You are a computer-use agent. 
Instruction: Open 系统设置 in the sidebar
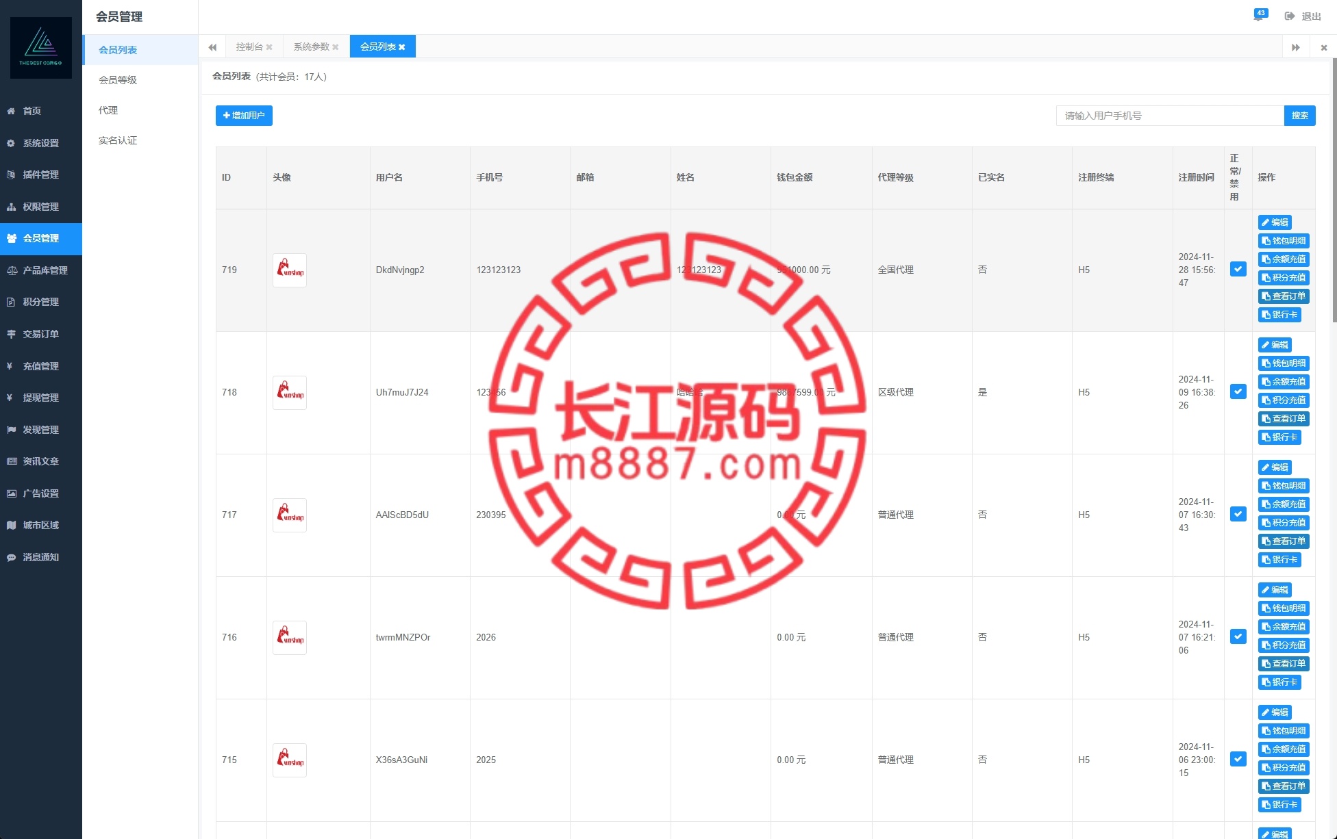tap(41, 143)
